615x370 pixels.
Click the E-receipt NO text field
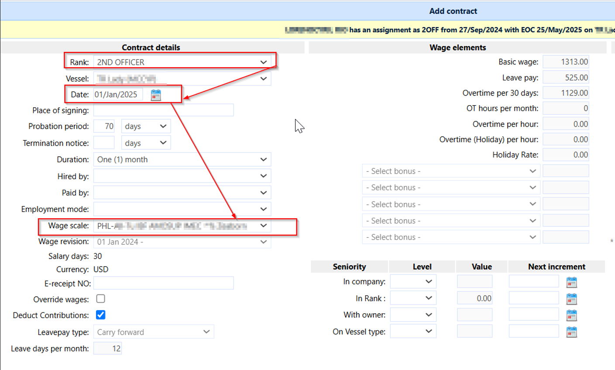coord(163,283)
